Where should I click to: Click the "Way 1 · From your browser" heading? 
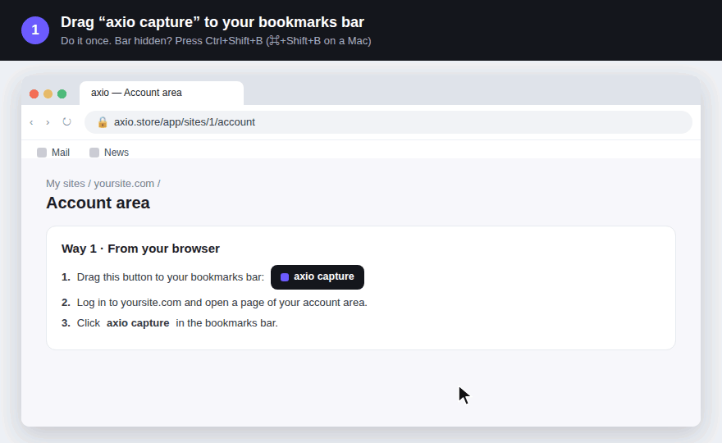140,249
